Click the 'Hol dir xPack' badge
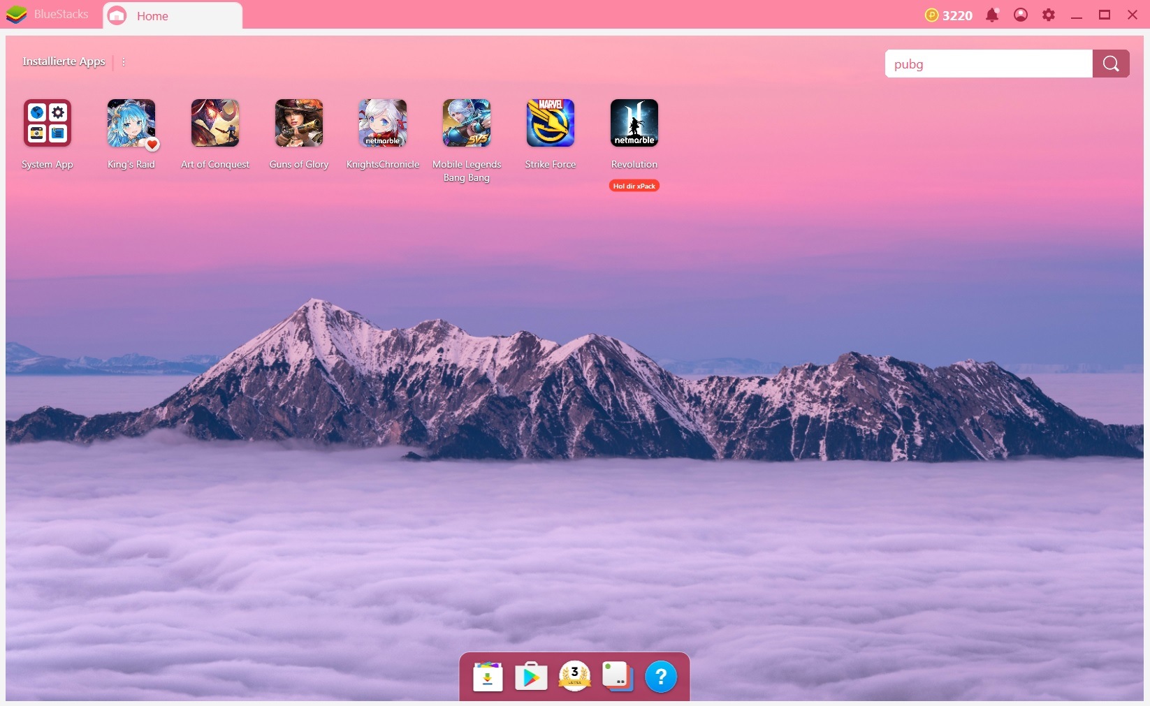Image resolution: width=1150 pixels, height=706 pixels. coord(634,186)
